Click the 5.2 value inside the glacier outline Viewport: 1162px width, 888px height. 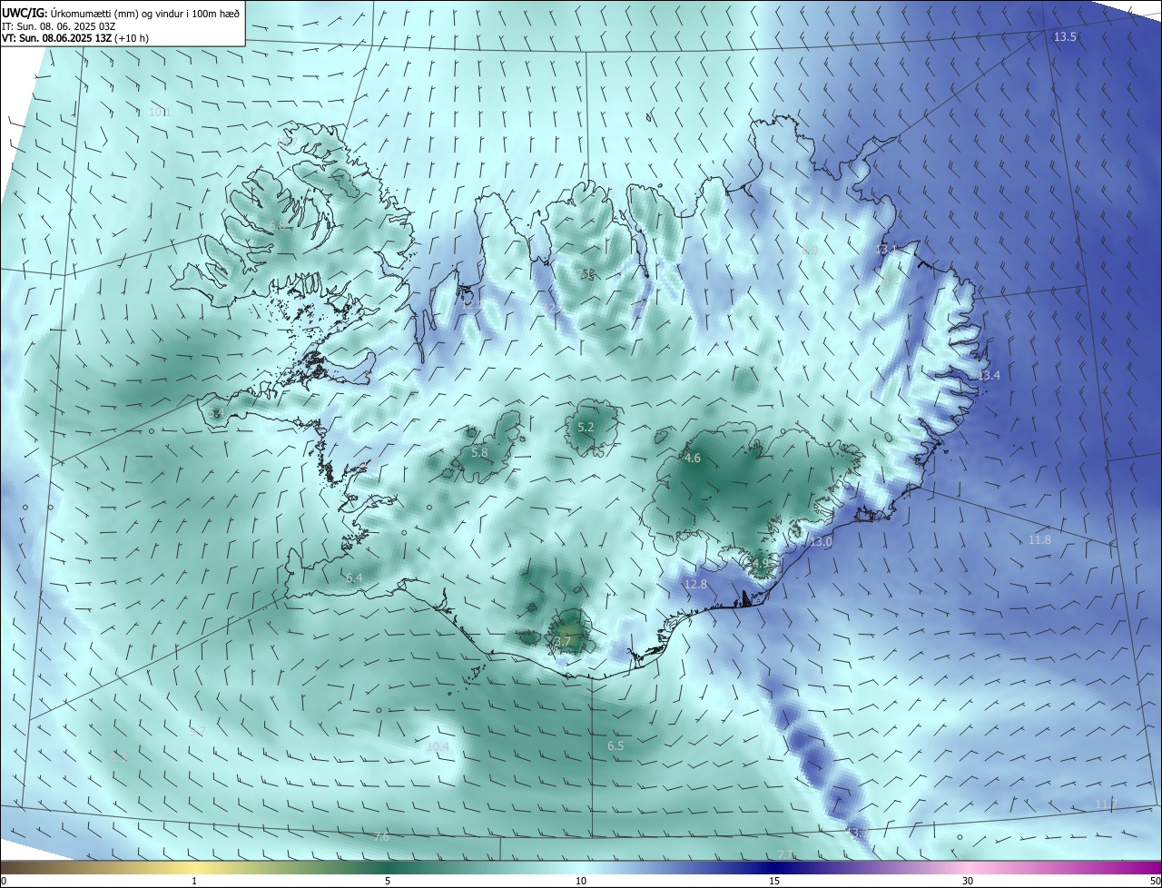pyautogui.click(x=586, y=427)
